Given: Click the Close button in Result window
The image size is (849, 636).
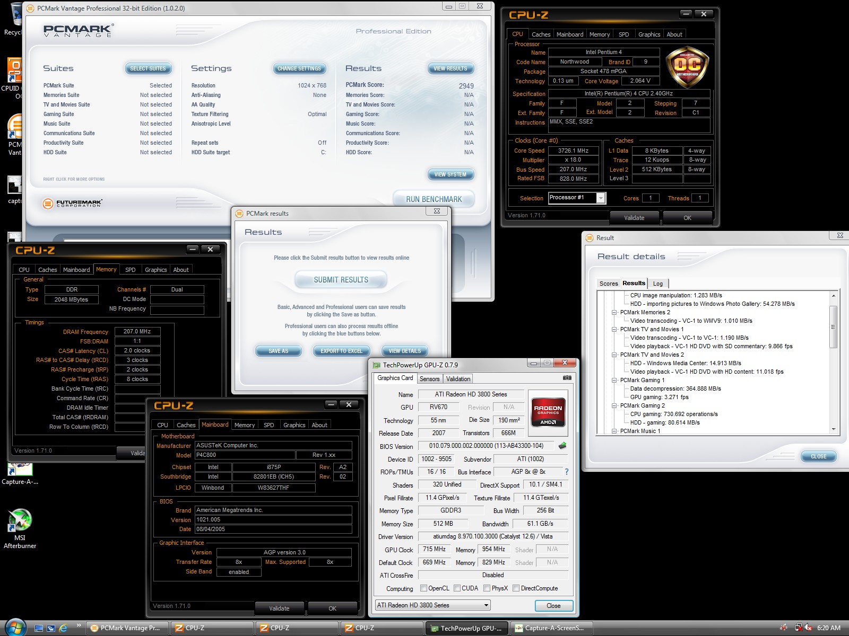Looking at the screenshot, I should tap(818, 456).
